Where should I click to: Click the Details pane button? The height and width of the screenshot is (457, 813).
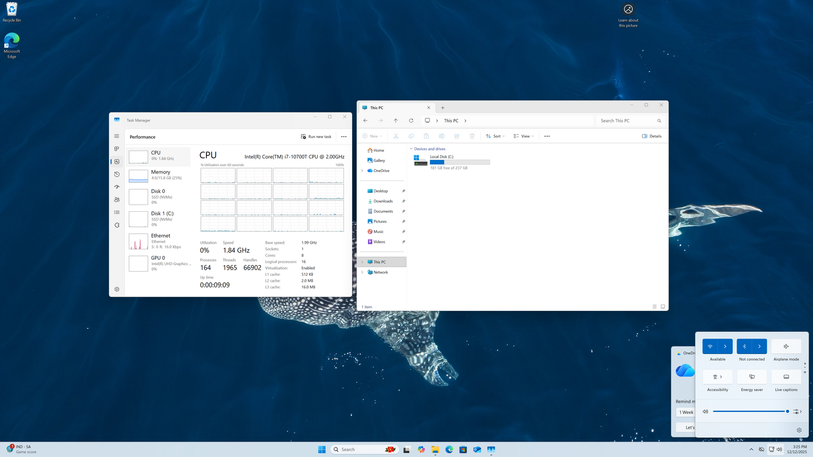click(651, 136)
